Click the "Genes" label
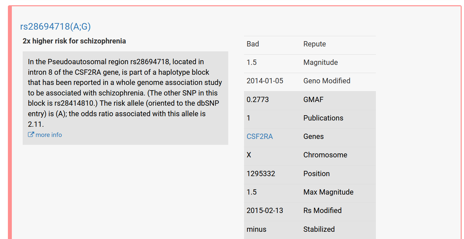This screenshot has width=464, height=239. click(313, 137)
